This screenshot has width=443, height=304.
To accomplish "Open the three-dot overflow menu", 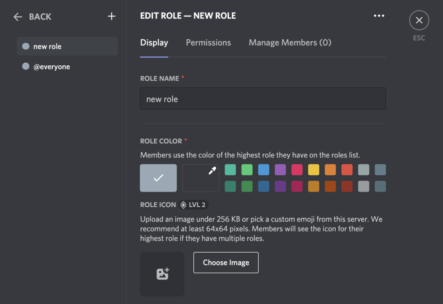I will click(x=379, y=16).
